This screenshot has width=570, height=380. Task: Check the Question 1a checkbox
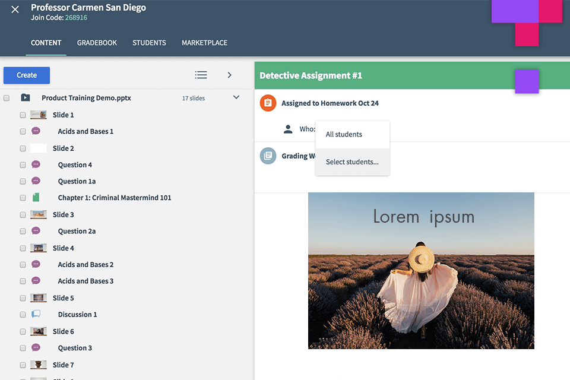point(23,182)
